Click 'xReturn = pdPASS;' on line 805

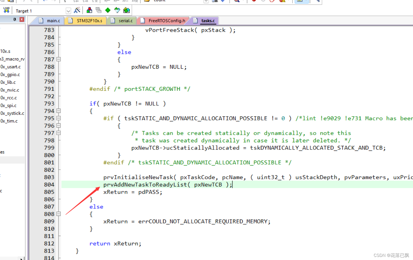(133, 192)
